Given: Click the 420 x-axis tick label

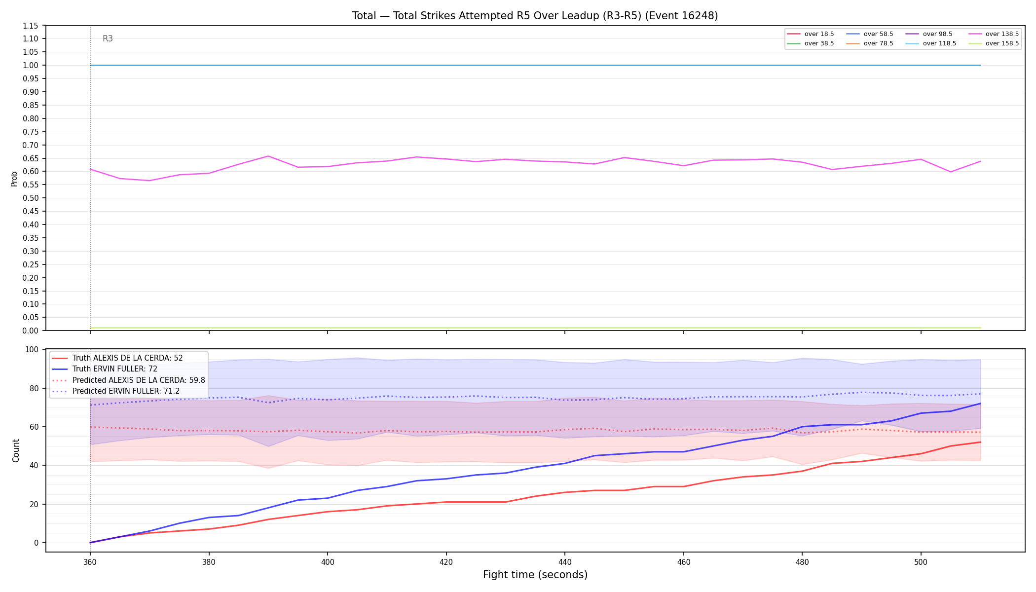Looking at the screenshot, I should pos(446,562).
